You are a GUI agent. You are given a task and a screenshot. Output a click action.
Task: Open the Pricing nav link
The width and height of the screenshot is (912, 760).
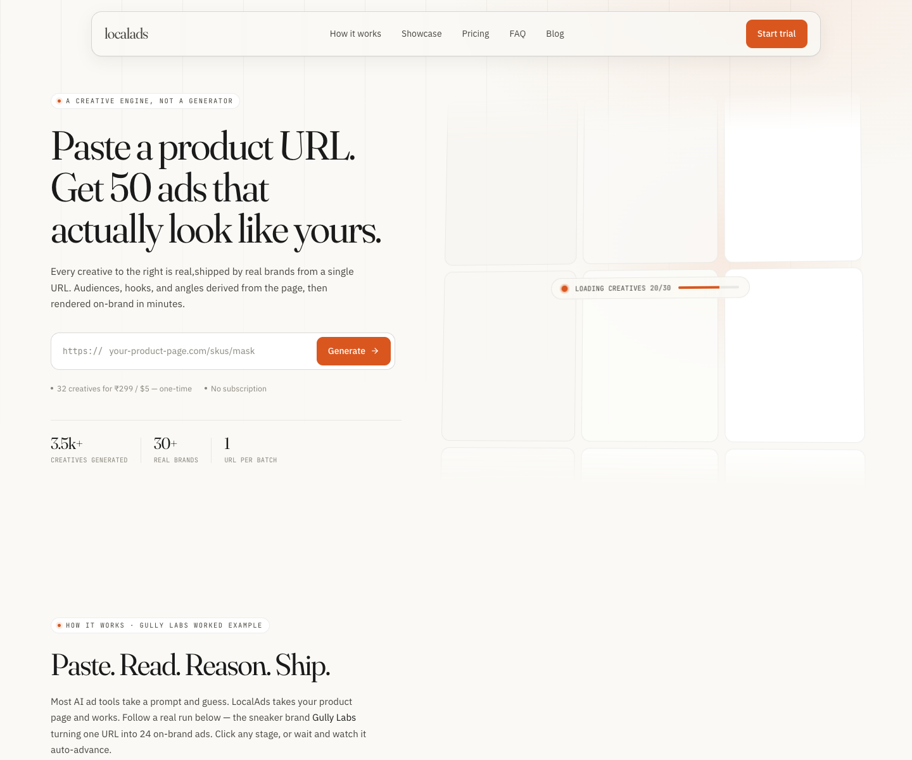coord(475,34)
